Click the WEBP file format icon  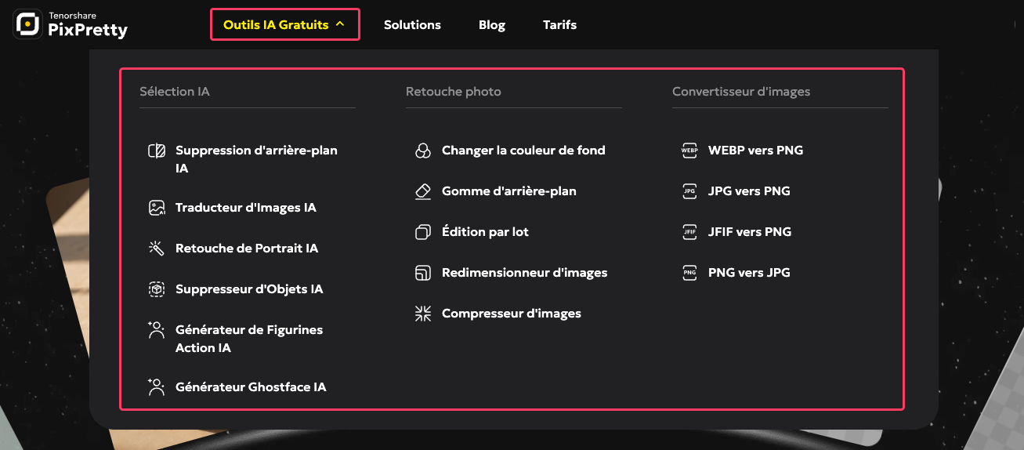point(689,151)
